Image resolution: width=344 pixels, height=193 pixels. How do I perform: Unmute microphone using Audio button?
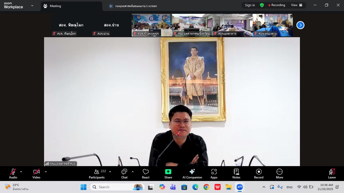[13, 174]
